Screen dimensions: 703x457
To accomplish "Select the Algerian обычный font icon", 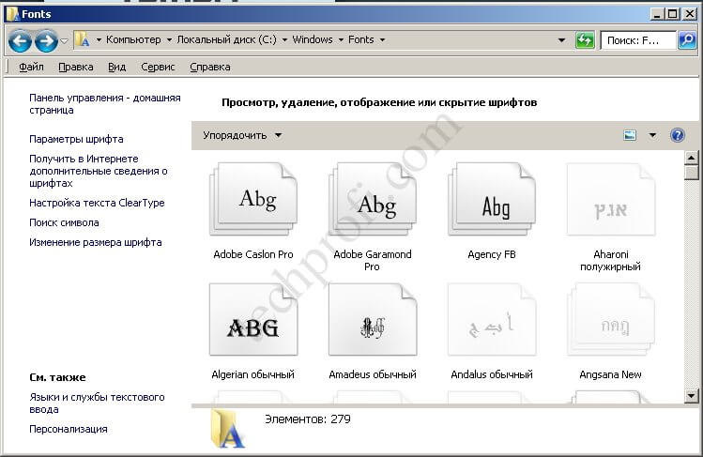I will click(x=253, y=321).
